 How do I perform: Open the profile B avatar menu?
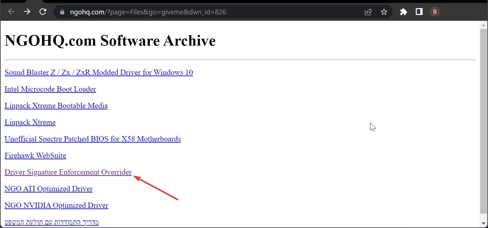[435, 12]
